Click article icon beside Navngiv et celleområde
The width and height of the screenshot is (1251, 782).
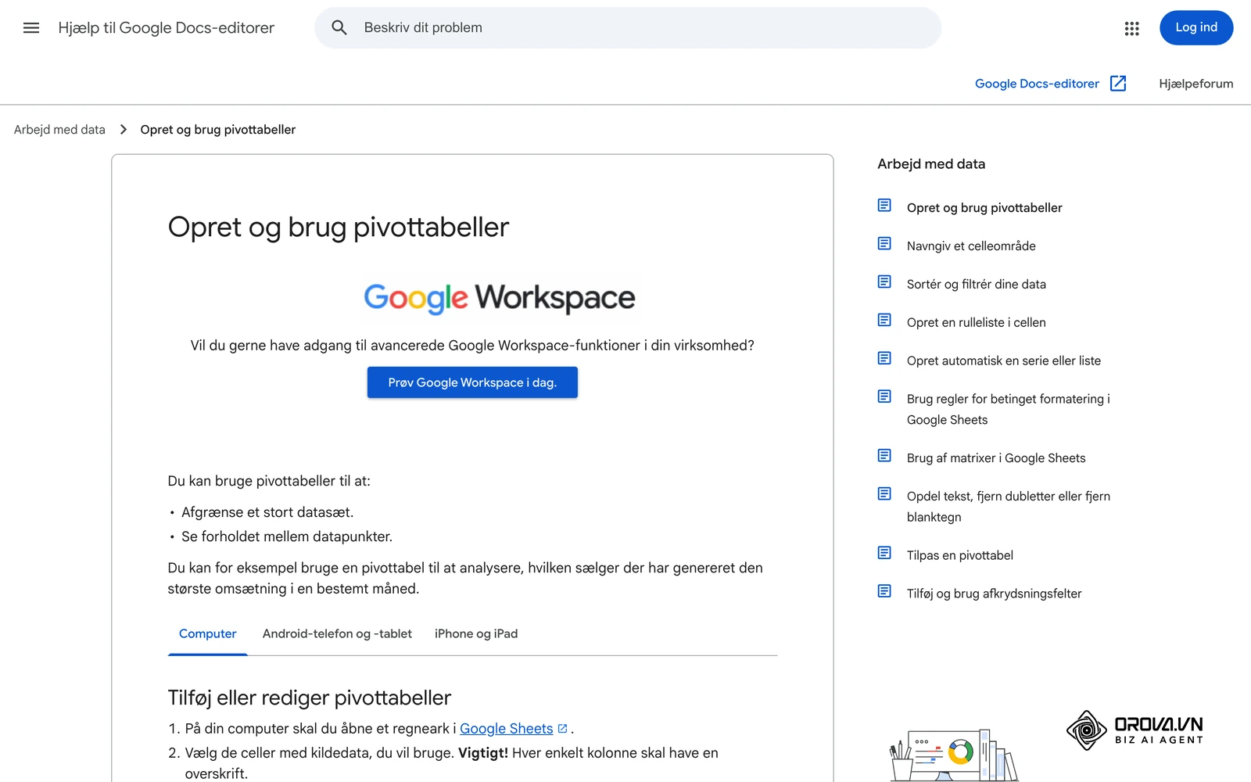[x=884, y=244]
